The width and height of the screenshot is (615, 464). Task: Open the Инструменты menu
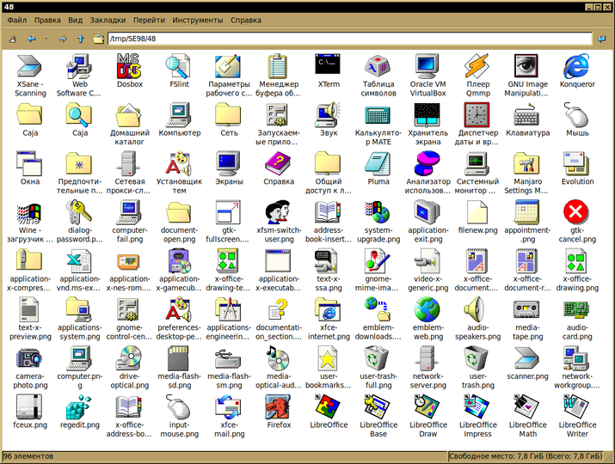(198, 20)
